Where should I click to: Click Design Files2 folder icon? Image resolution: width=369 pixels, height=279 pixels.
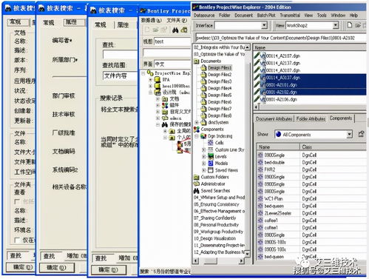click(203, 75)
